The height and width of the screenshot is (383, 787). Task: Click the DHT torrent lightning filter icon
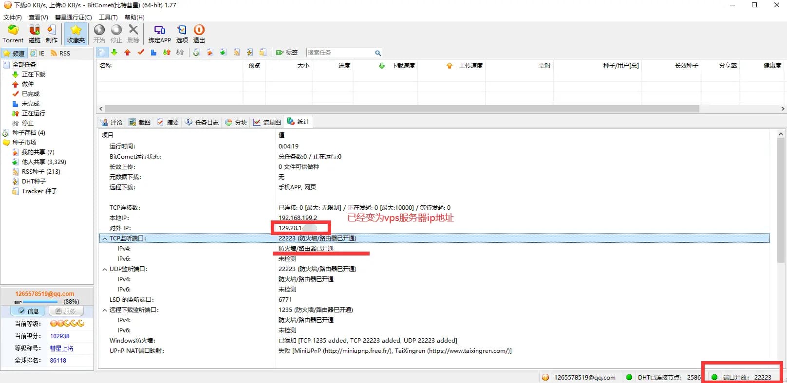[x=249, y=53]
